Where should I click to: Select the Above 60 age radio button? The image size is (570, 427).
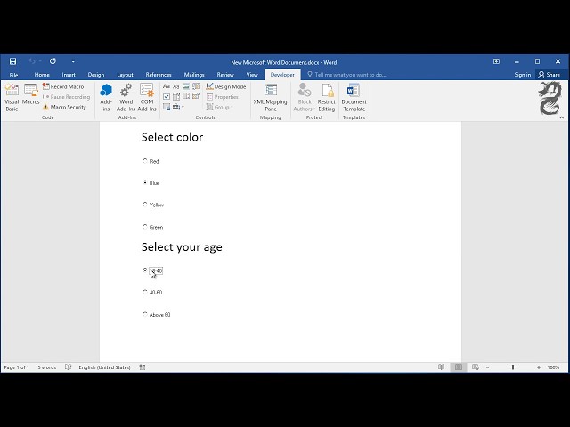point(144,314)
